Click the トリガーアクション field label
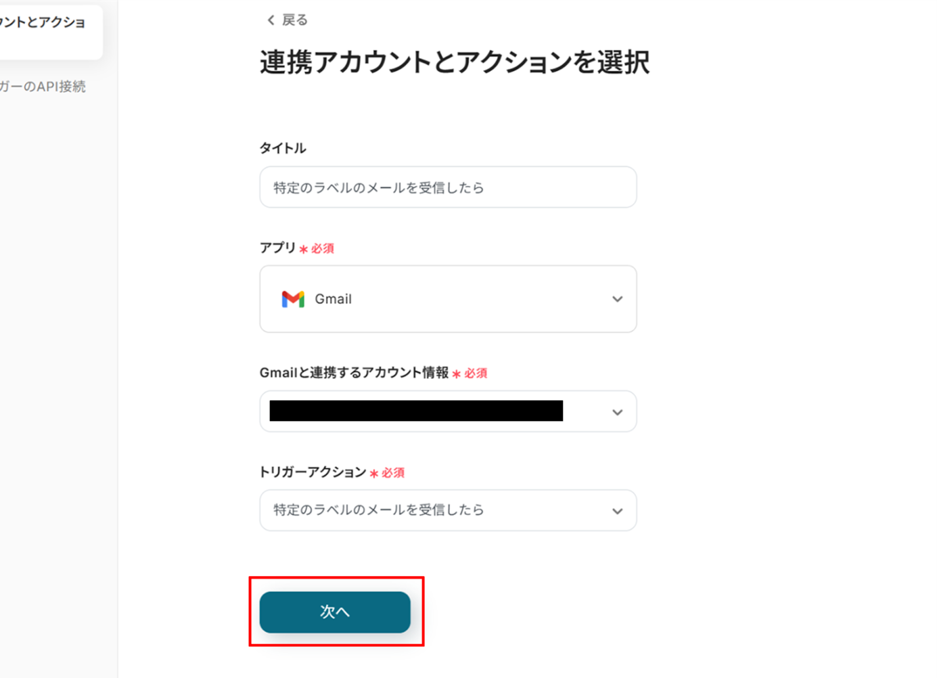The height and width of the screenshot is (678, 937). tap(313, 472)
